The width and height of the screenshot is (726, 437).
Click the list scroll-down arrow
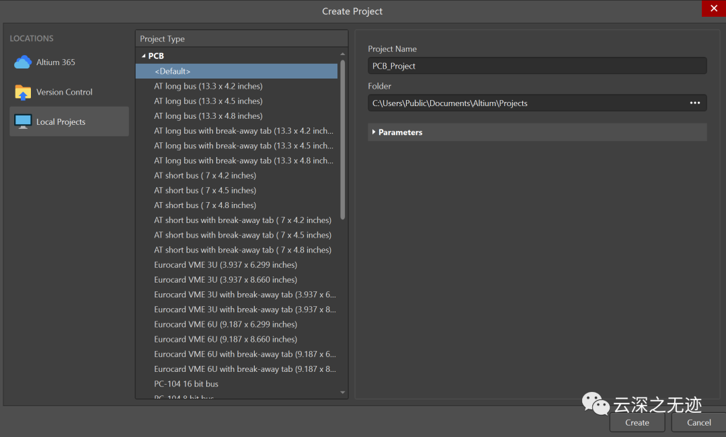(343, 393)
